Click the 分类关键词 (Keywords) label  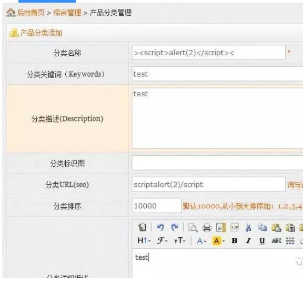66,74
